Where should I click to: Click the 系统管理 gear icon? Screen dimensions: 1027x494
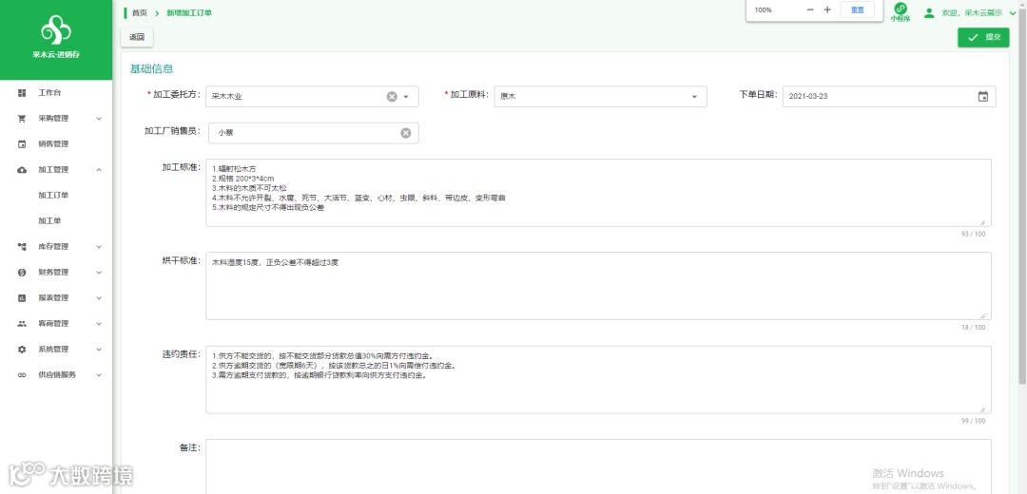22,349
